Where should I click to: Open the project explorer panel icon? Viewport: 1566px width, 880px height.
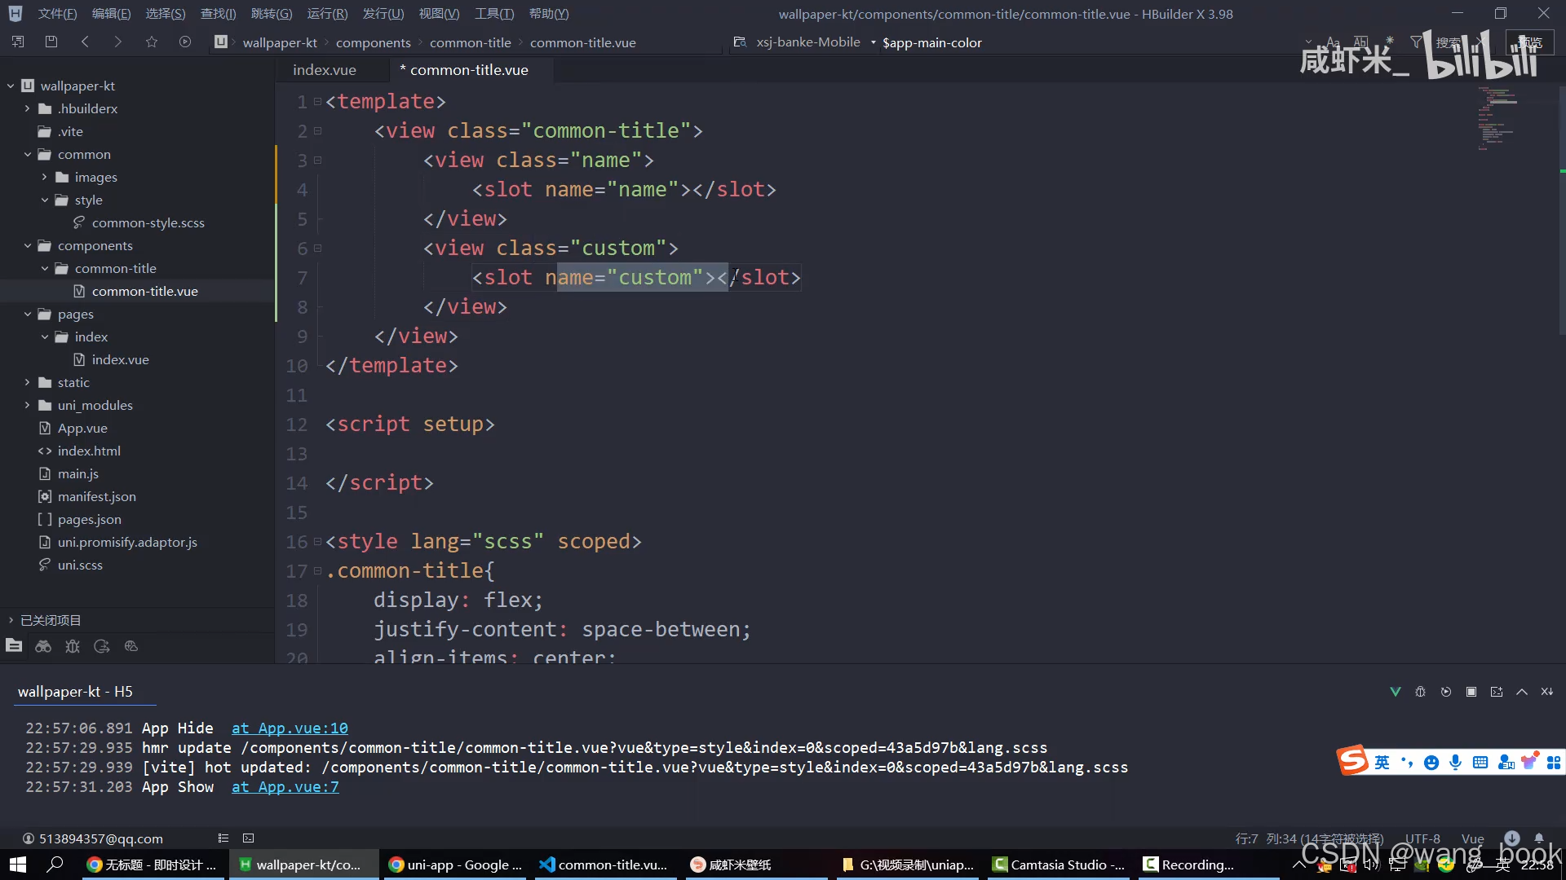(x=14, y=646)
